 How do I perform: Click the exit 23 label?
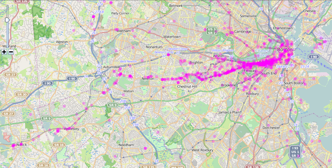[104, 79]
